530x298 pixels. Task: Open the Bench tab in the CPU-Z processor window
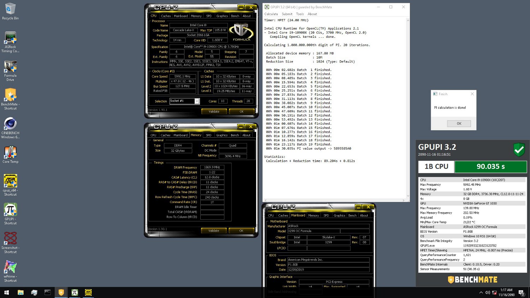[x=235, y=16]
